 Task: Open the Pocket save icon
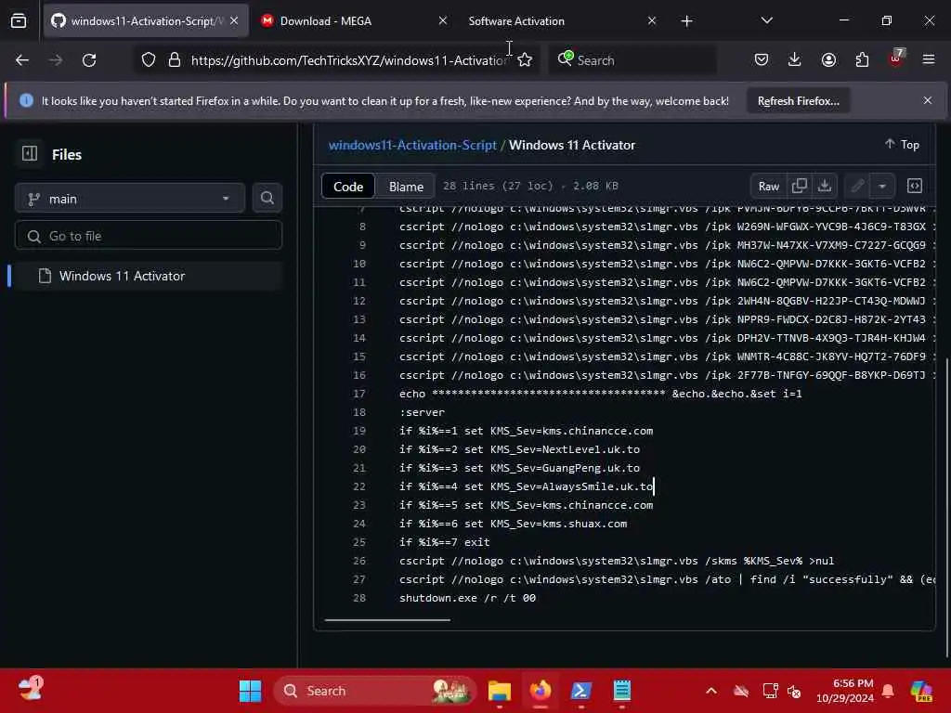click(x=762, y=60)
